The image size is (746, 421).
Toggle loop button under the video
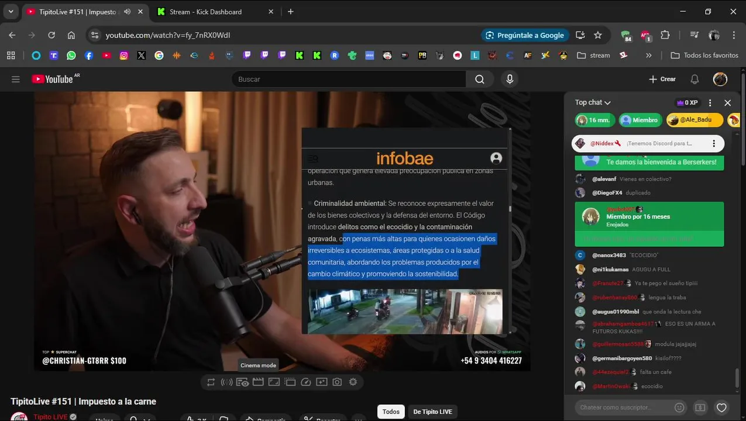click(211, 382)
